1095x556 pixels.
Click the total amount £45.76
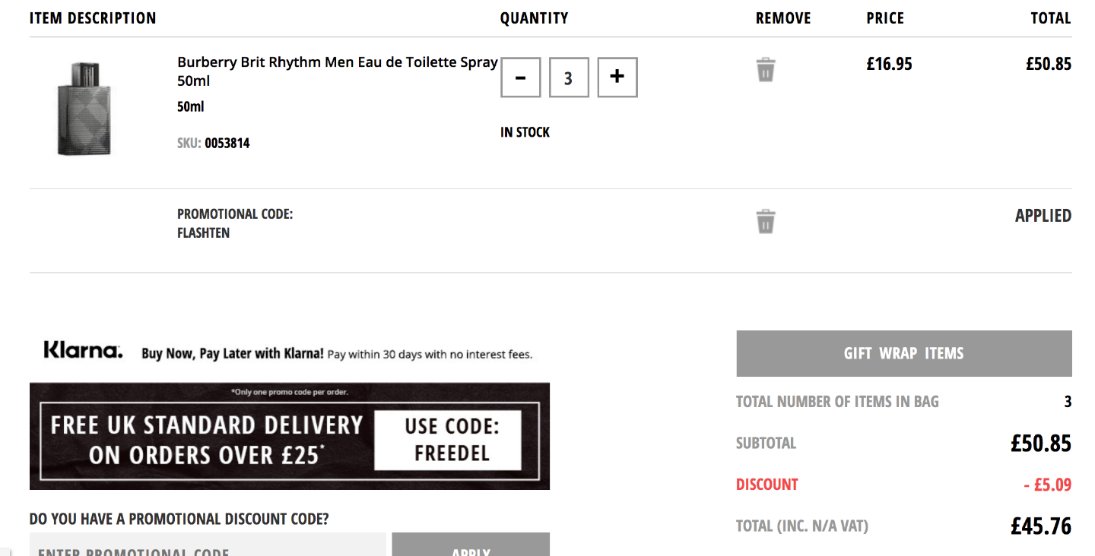(x=1041, y=526)
